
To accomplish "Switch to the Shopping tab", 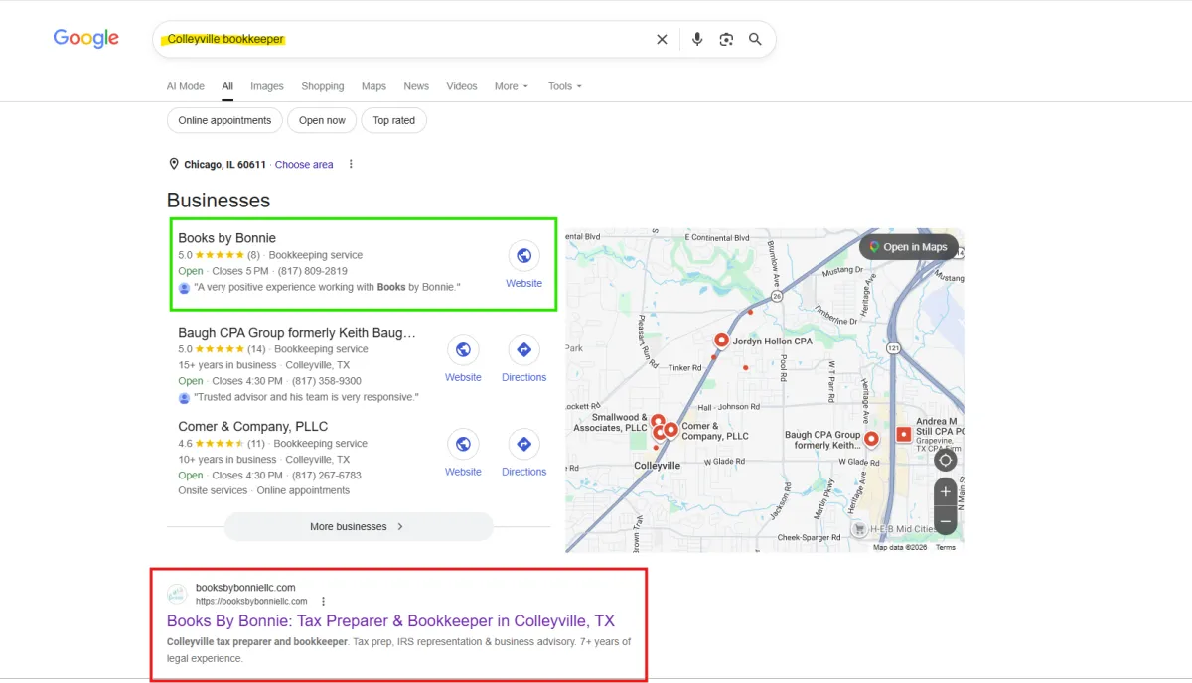I will 323,86.
